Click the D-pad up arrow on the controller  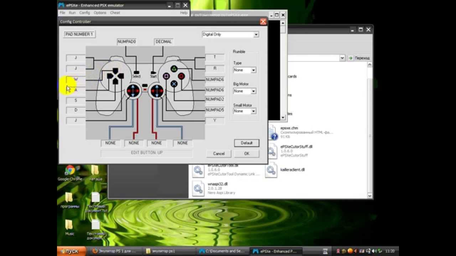[115, 70]
